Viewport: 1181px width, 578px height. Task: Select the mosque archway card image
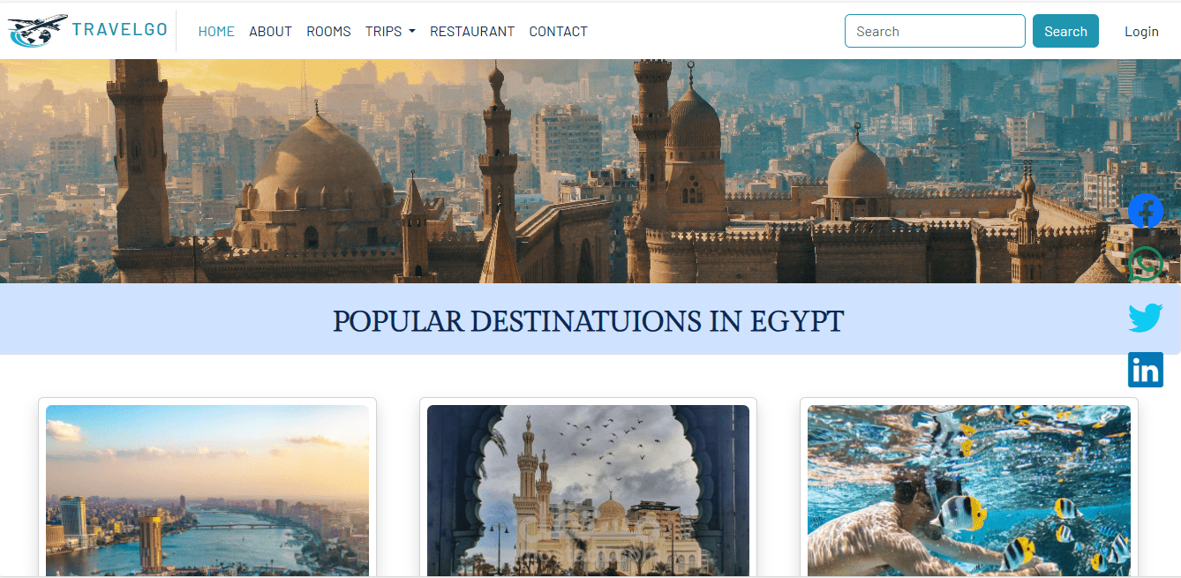pyautogui.click(x=588, y=491)
